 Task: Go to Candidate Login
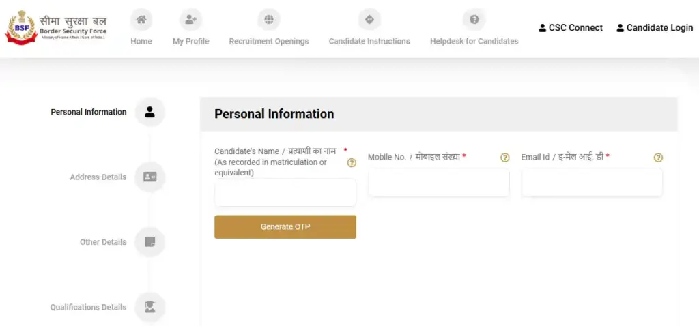pos(654,28)
